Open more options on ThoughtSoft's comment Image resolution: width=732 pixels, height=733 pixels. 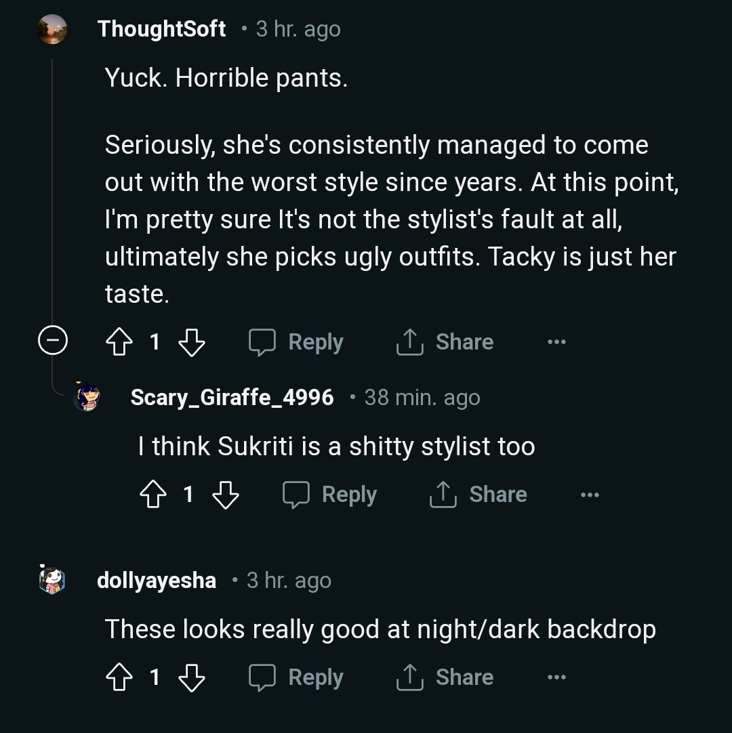556,342
